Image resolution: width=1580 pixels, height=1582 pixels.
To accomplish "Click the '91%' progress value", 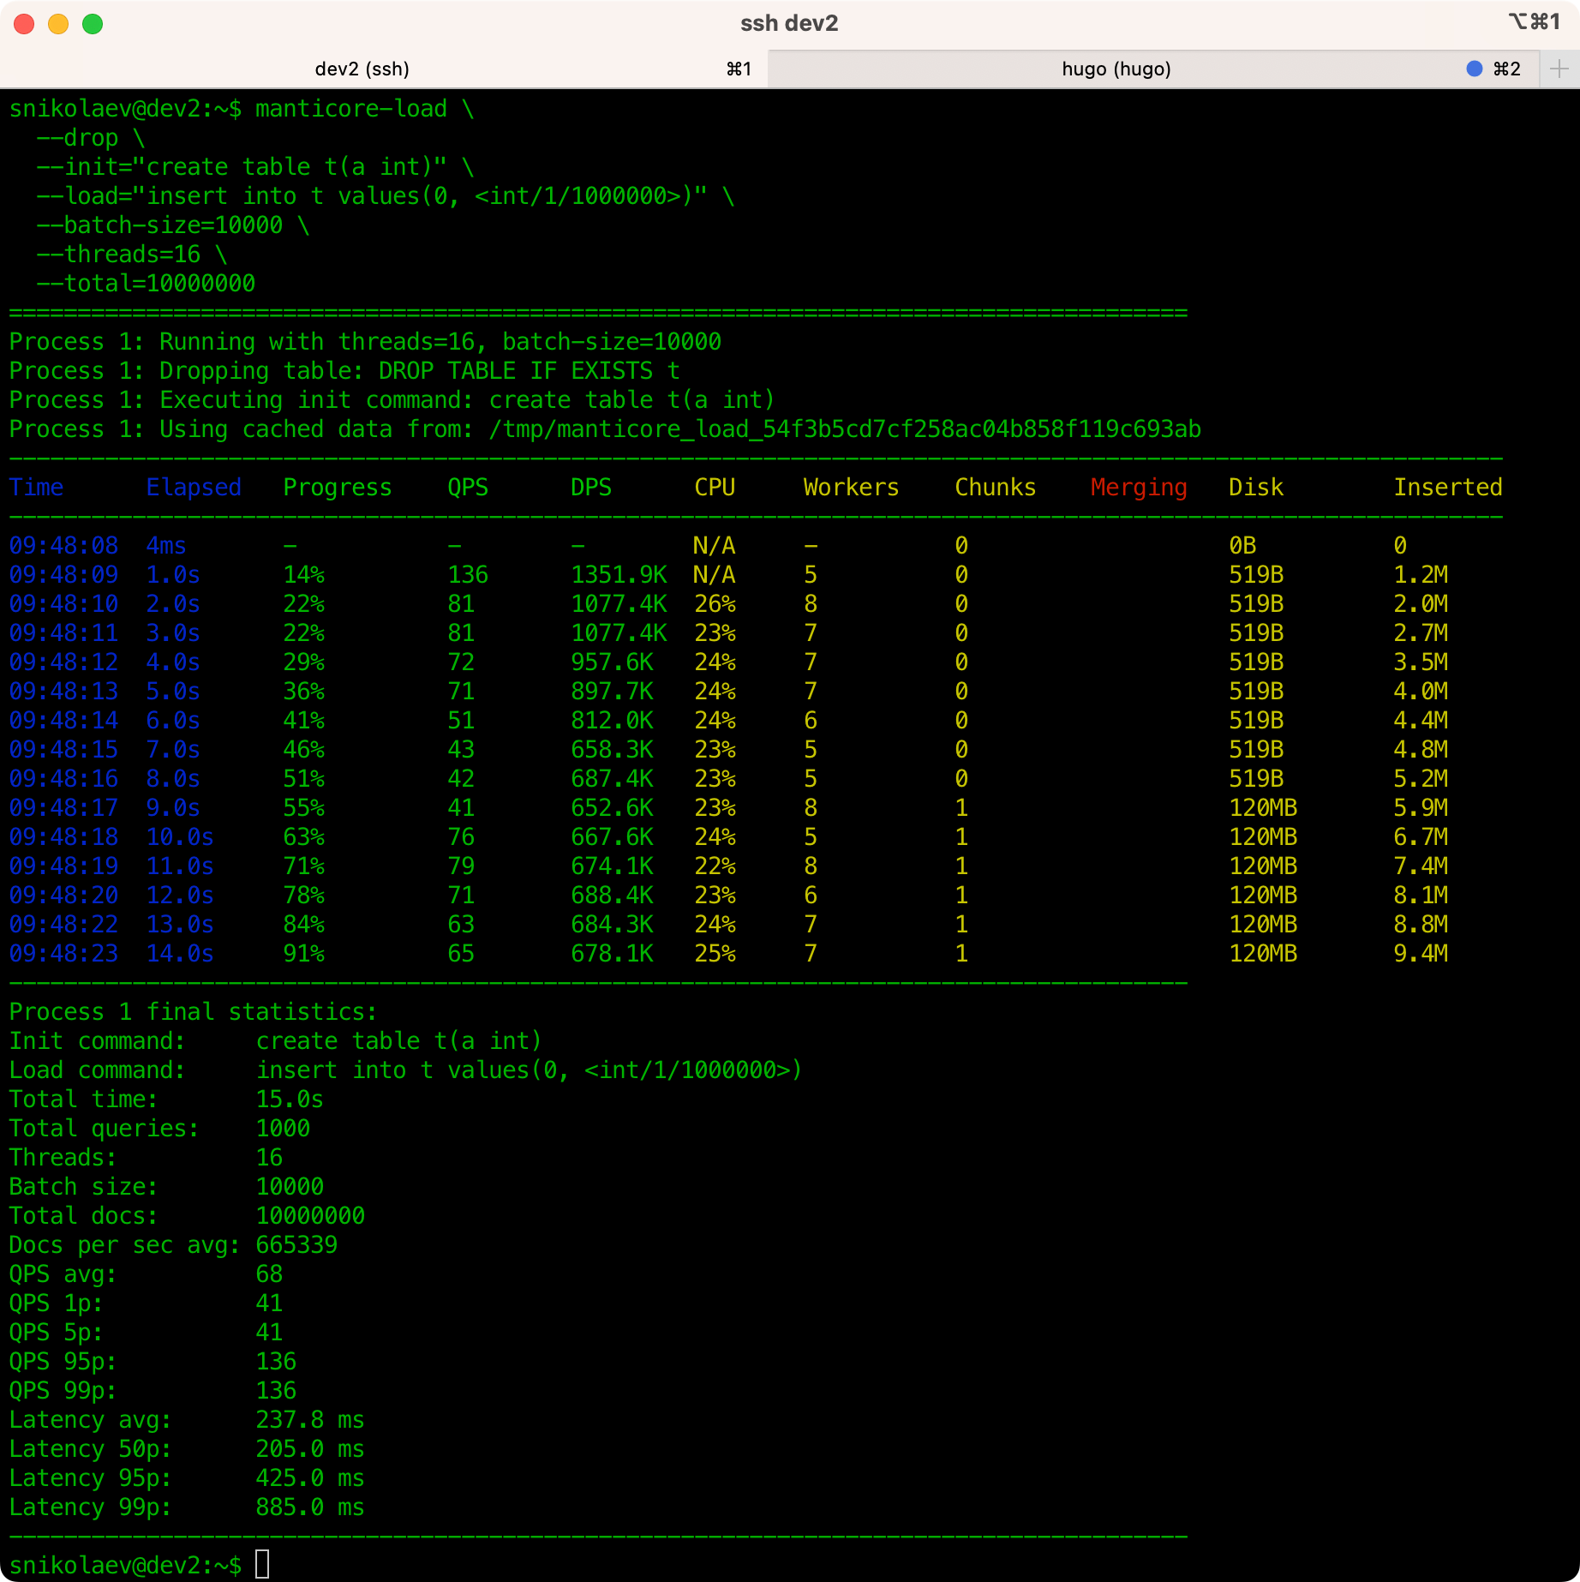I will (x=303, y=954).
